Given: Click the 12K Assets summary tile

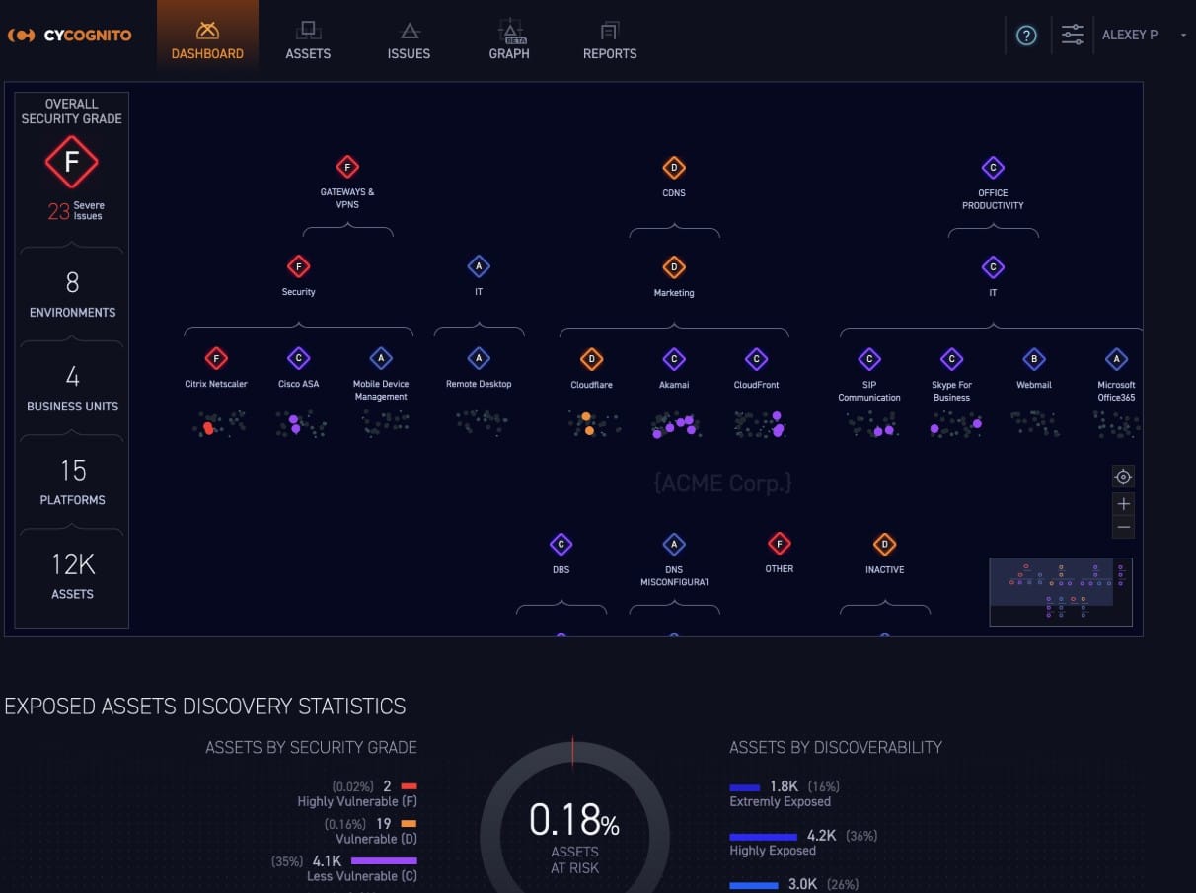Looking at the screenshot, I should click(72, 576).
